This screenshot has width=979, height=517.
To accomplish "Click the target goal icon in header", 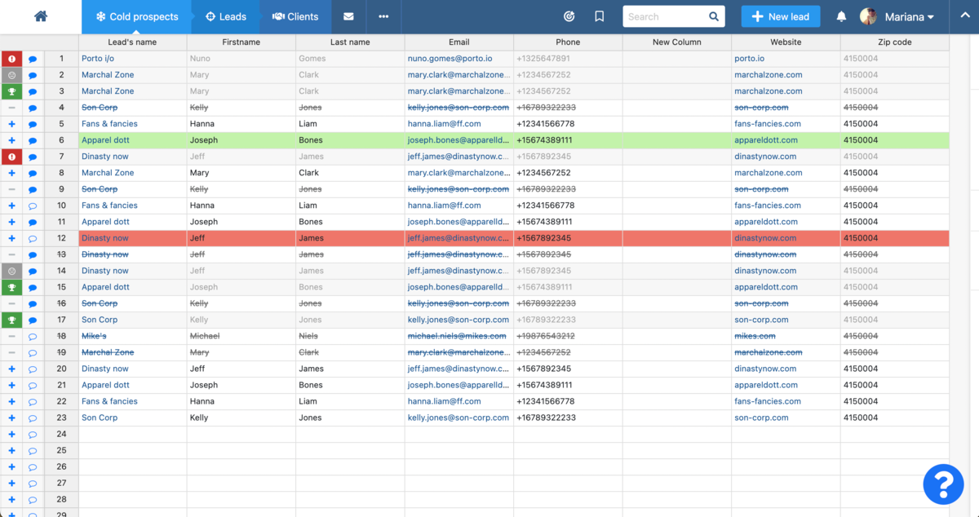I will (x=569, y=16).
